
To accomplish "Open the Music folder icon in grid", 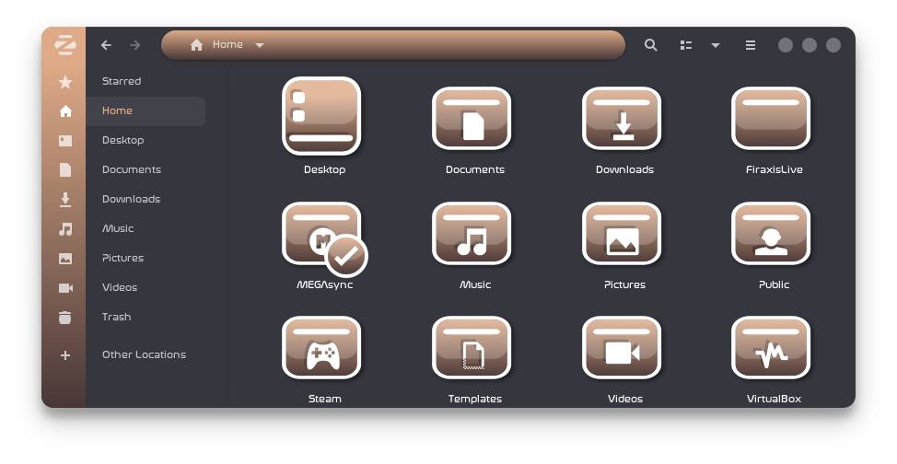I will 472,233.
